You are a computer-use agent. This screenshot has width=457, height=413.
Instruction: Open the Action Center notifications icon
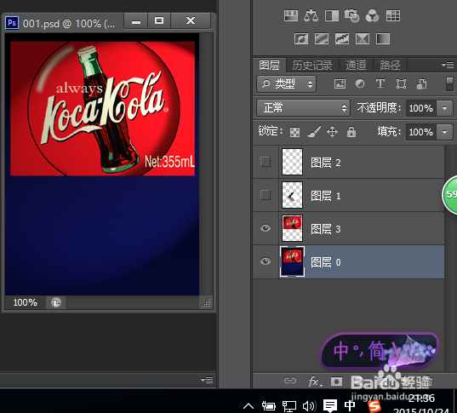click(330, 405)
